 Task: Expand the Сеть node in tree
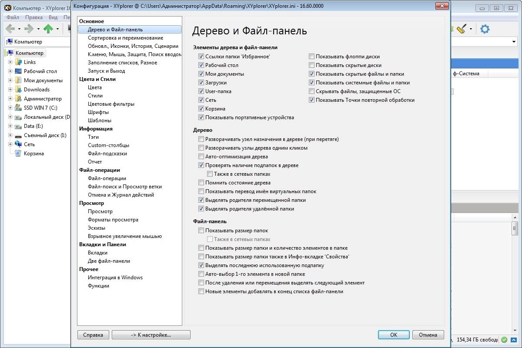pyautogui.click(x=10, y=144)
